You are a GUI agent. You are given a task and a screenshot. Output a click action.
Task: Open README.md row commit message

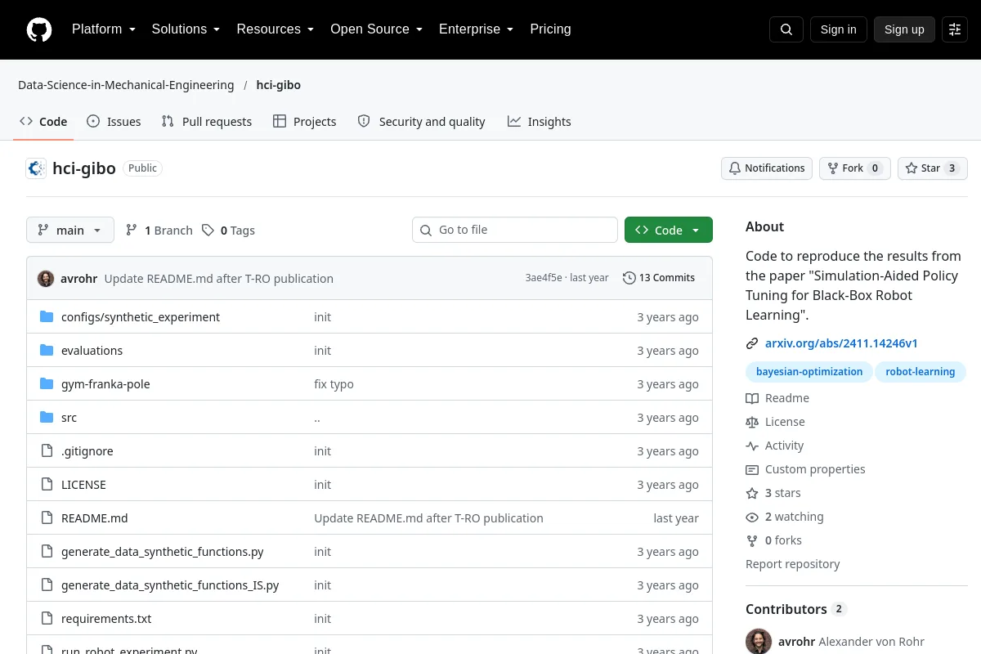[x=429, y=518]
